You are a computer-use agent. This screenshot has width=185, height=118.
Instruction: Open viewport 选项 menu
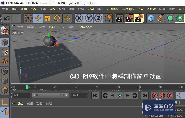52,27
